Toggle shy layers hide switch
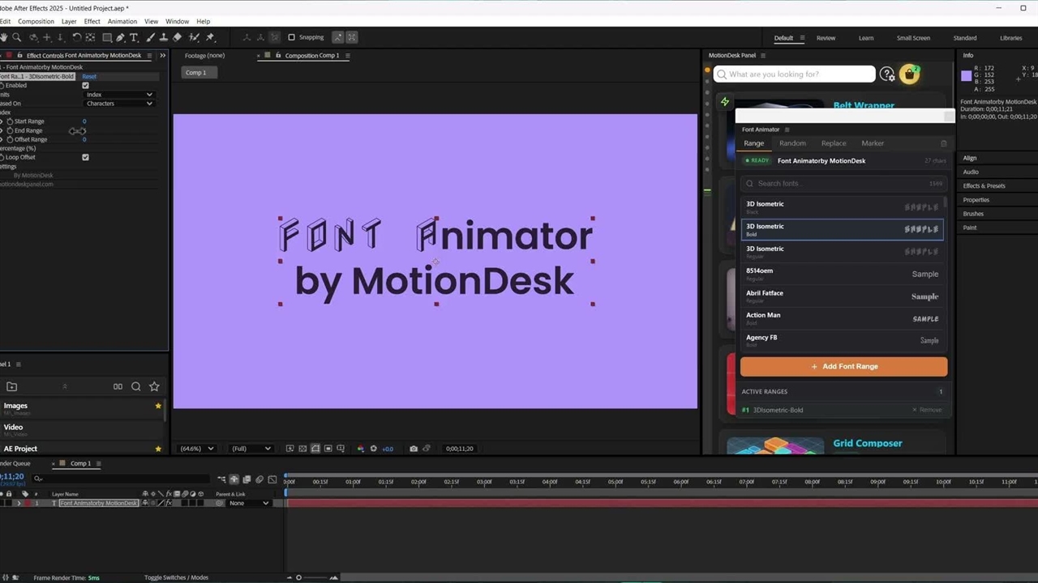The image size is (1038, 583). coord(234,479)
